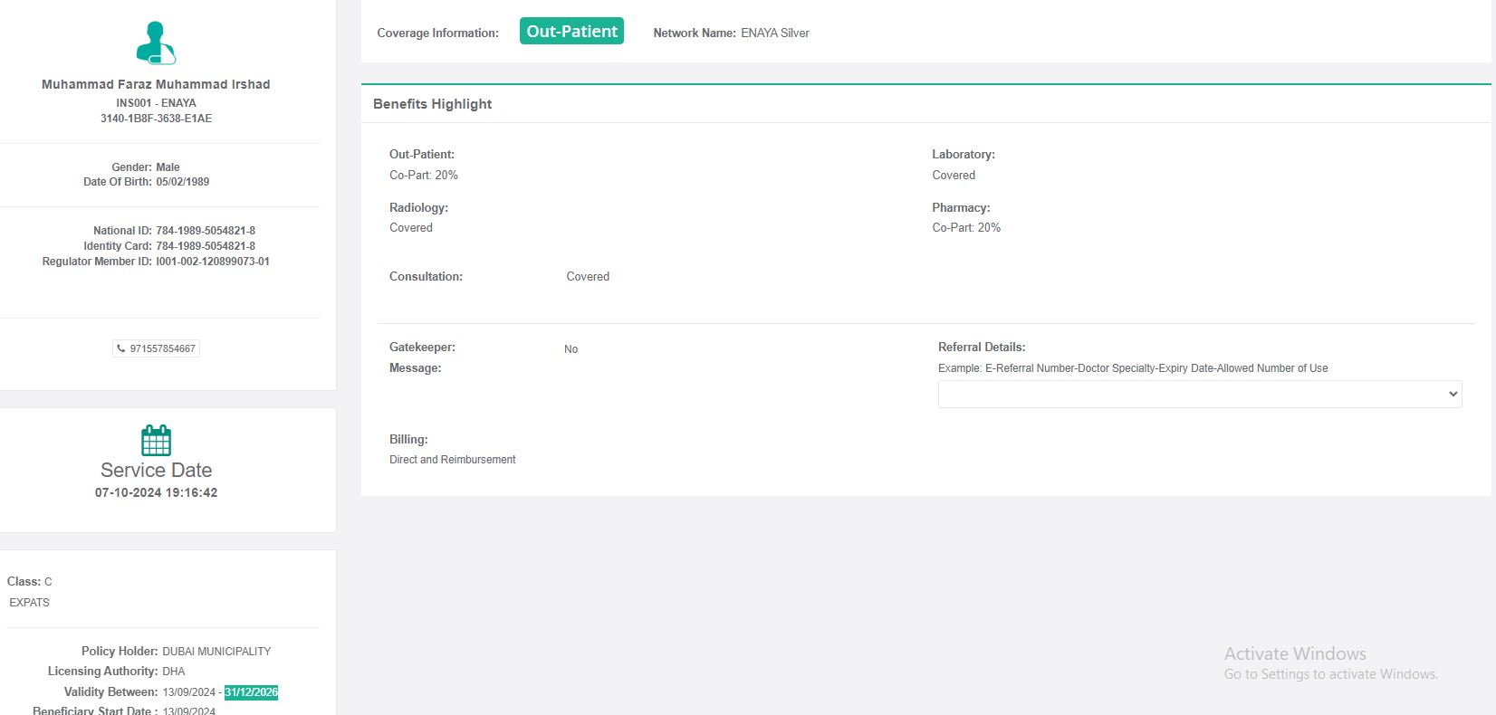Click patient name Muhammad Faraz Muhammad Irshad
This screenshot has width=1496, height=715.
click(x=156, y=84)
